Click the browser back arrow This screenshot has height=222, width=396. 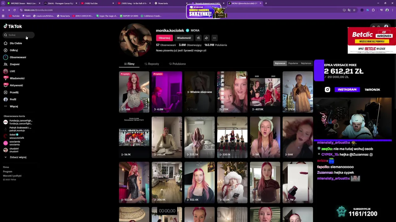tap(3, 10)
